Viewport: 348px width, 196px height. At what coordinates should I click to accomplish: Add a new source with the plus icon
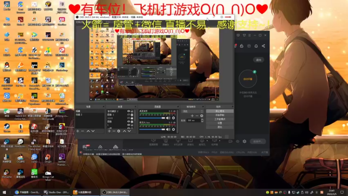109,131
